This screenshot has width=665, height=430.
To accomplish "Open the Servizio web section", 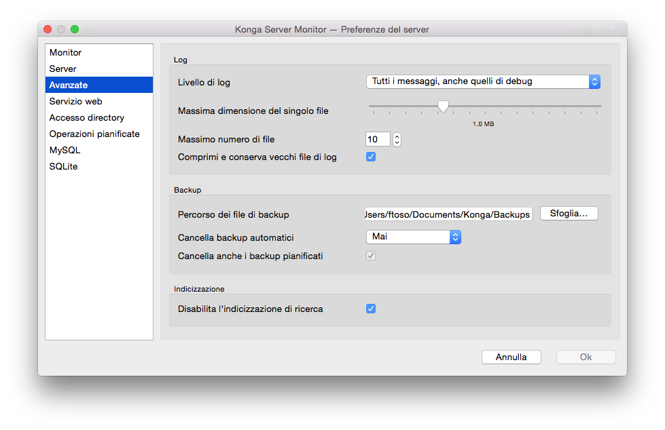I will pos(98,101).
